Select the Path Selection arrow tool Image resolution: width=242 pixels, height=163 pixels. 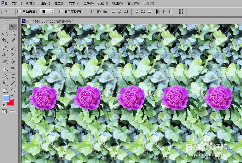(x=4, y=83)
